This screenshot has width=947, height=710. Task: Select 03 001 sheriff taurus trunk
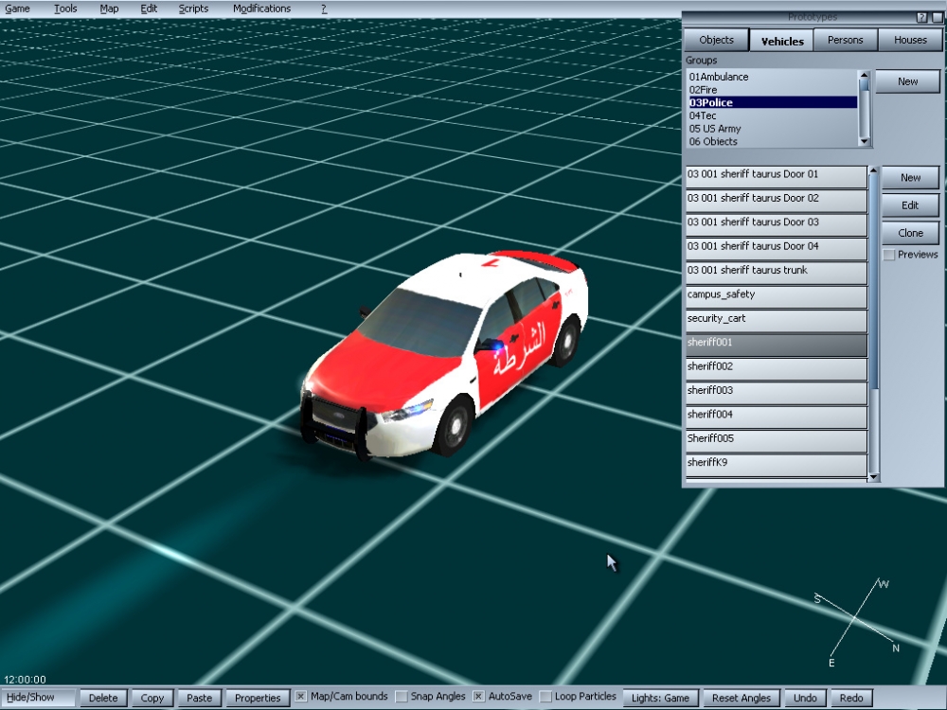[x=777, y=273]
